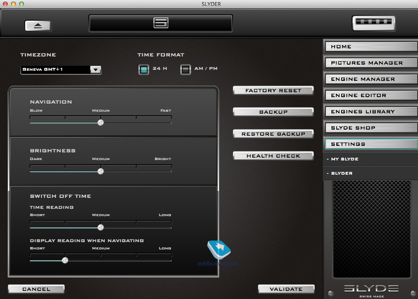Click the Display Reading When Navigating slider handle
This screenshot has height=299, width=418.
pyautogui.click(x=65, y=260)
